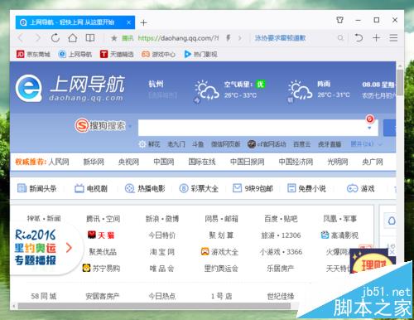Open 游戏中心 bookmark
The height and width of the screenshot is (320, 414).
coord(158,54)
